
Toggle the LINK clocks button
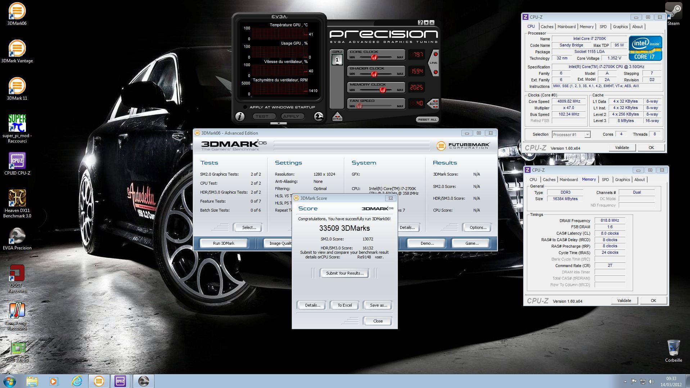[x=434, y=63]
